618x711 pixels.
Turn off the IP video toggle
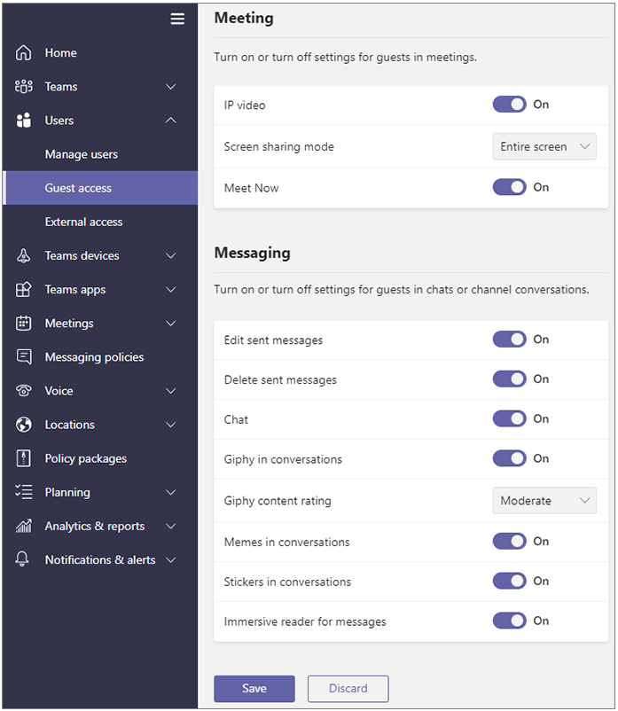(510, 105)
